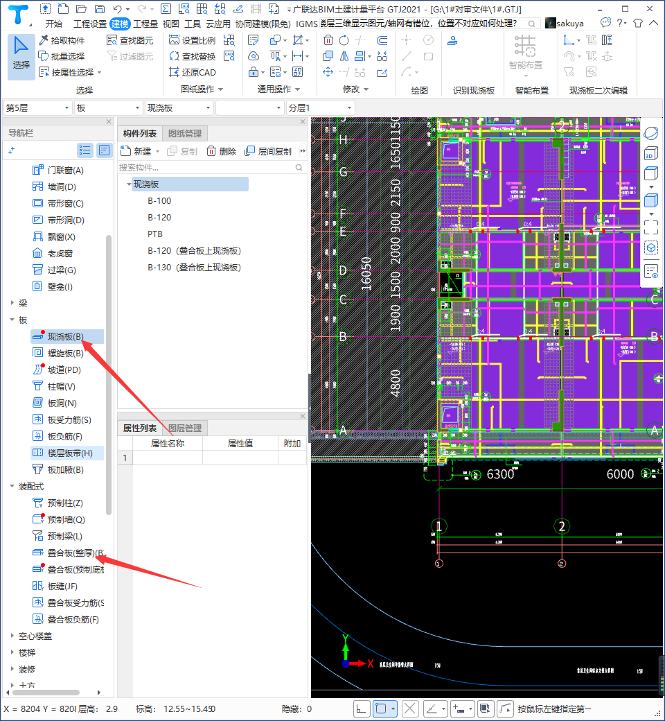
Task: Open the 工程量 ribbon tab
Action: [145, 24]
